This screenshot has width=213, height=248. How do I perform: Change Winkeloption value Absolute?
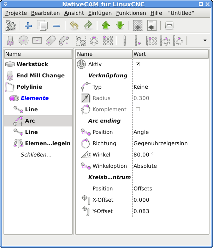click(x=145, y=166)
